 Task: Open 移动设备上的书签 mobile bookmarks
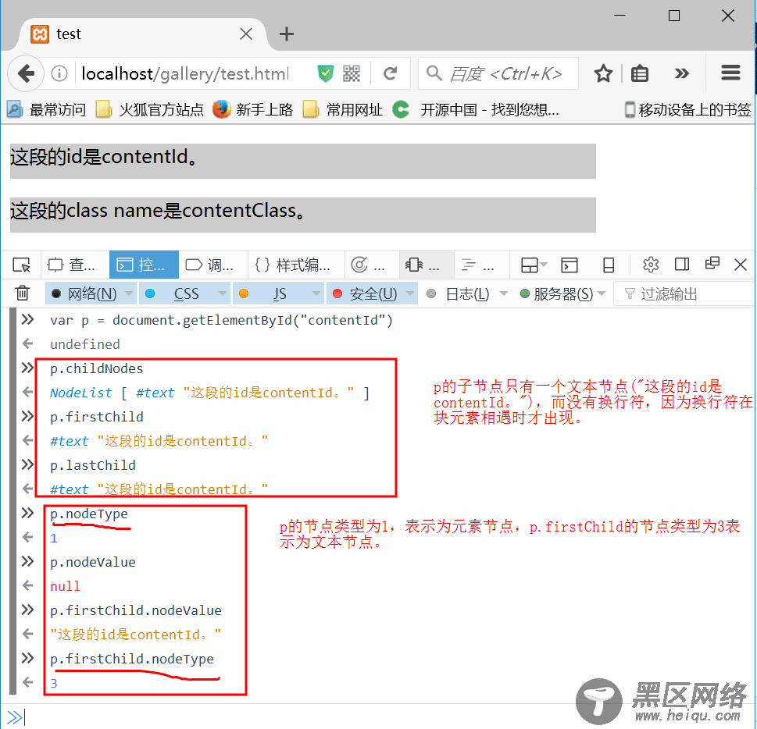point(688,110)
